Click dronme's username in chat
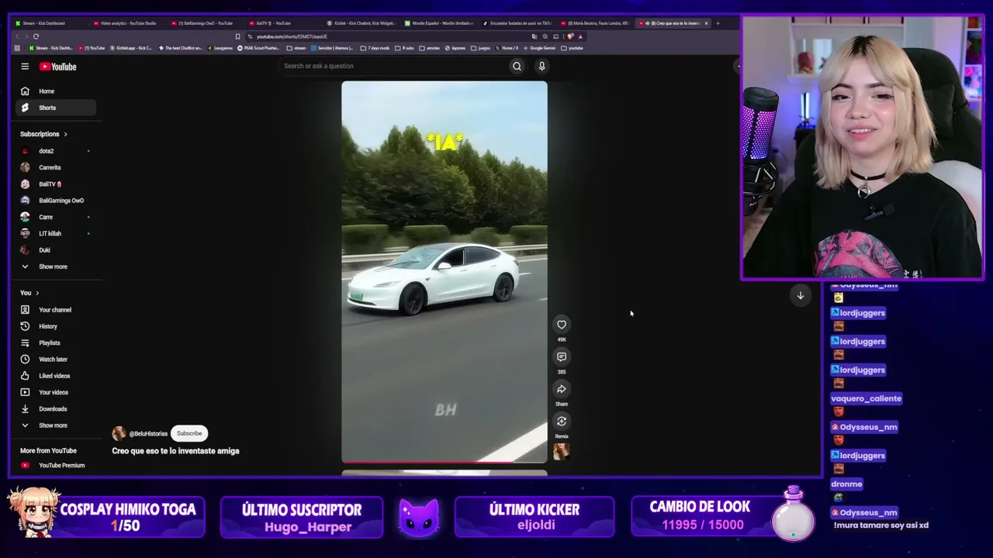This screenshot has height=558, width=993. point(846,484)
